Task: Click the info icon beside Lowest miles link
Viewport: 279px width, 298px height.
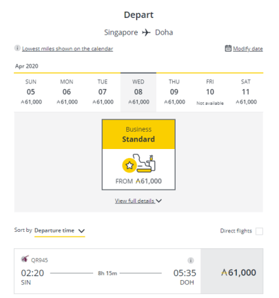Action: click(17, 48)
